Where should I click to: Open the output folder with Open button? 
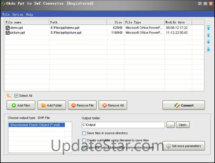click(x=183, y=125)
